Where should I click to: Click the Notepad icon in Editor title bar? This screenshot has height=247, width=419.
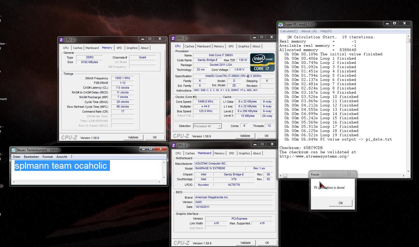pos(14,150)
